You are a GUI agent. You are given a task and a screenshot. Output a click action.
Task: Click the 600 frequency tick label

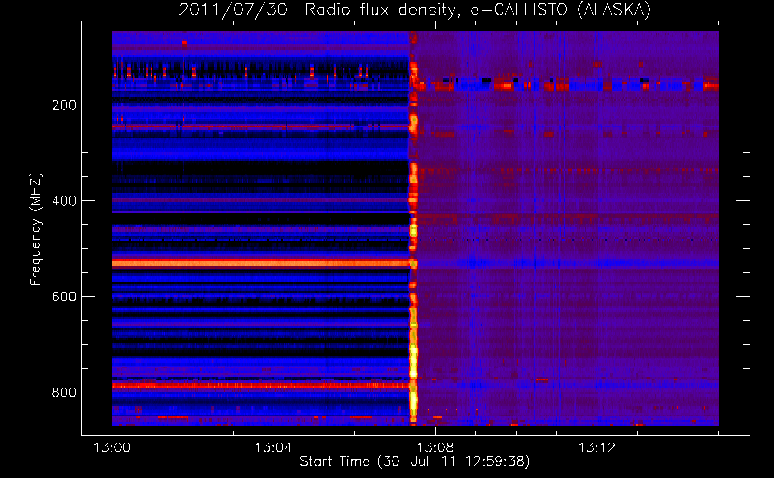click(64, 296)
